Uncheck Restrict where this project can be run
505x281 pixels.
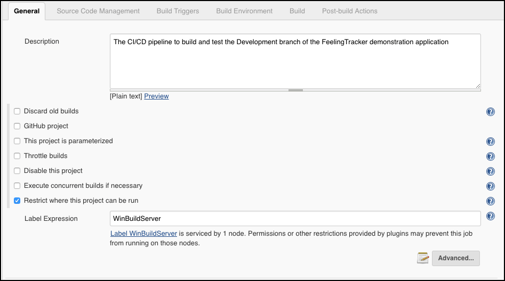tap(17, 201)
